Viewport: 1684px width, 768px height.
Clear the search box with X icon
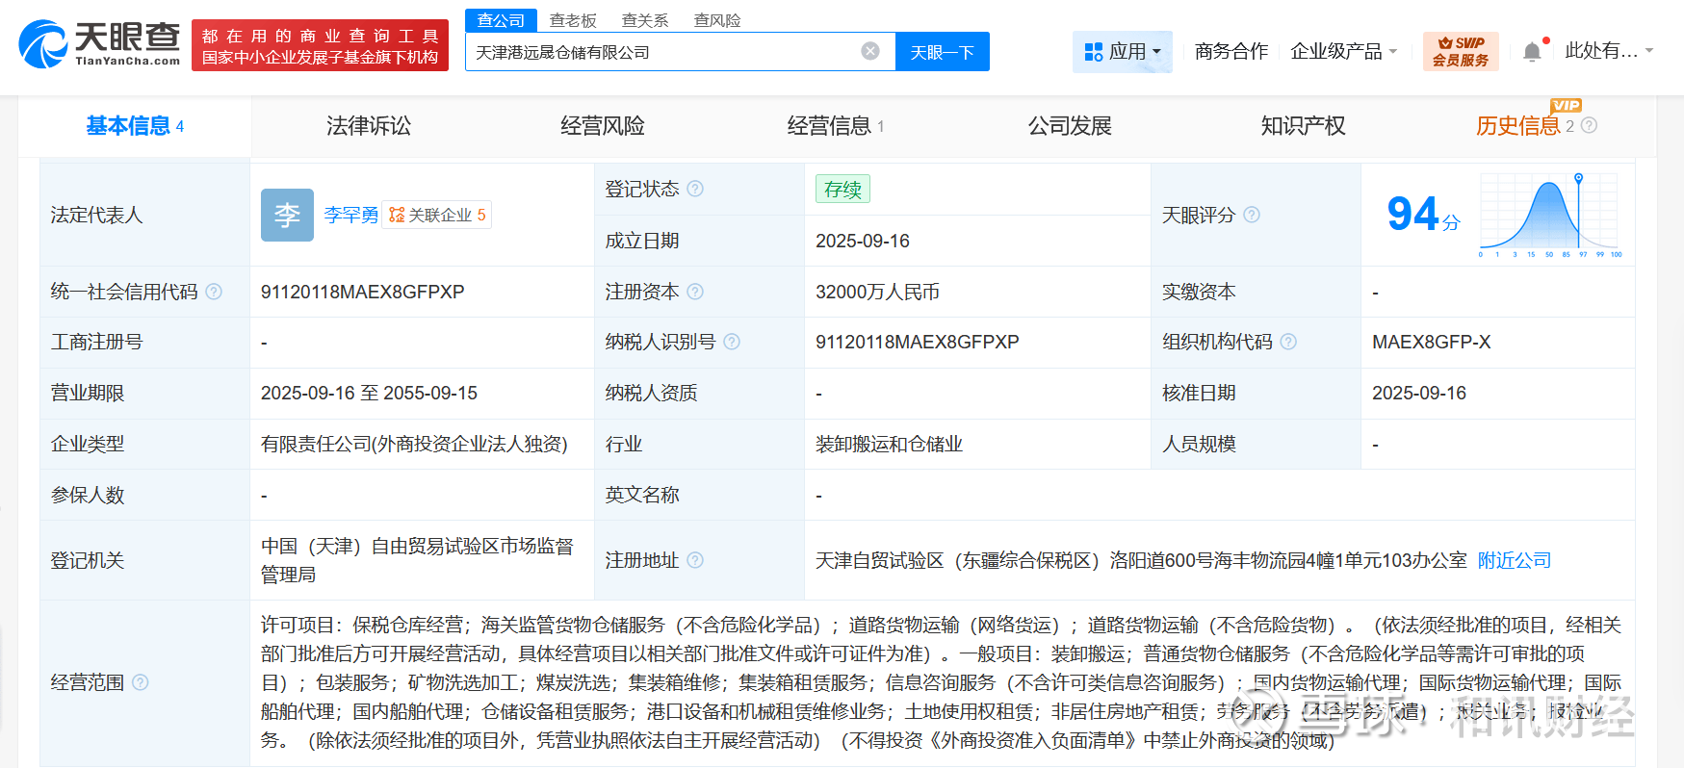(x=869, y=51)
